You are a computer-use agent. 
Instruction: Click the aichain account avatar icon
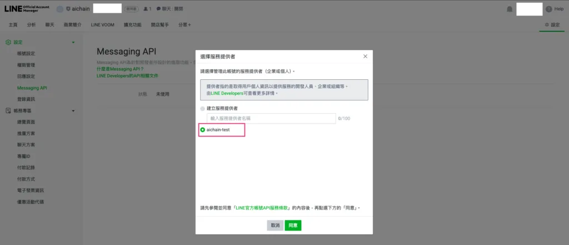coord(60,9)
